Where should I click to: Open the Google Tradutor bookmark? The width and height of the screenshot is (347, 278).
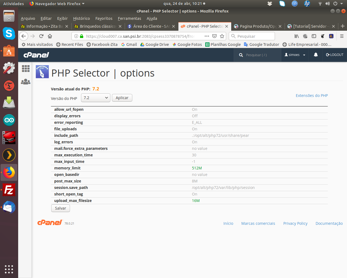coord(261,45)
